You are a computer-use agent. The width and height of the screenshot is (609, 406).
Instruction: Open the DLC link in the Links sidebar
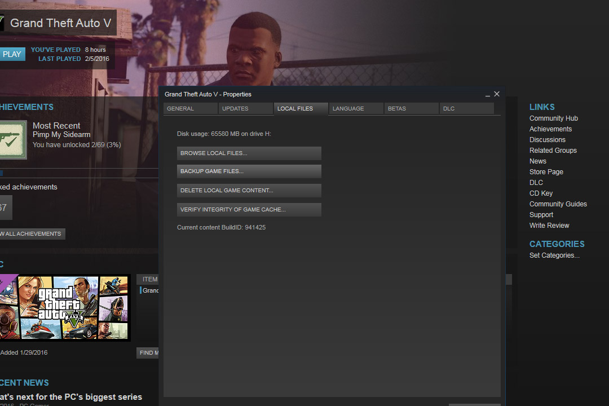[536, 183]
